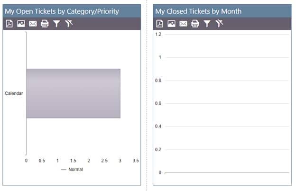Email the Open Tickets chart

point(33,24)
